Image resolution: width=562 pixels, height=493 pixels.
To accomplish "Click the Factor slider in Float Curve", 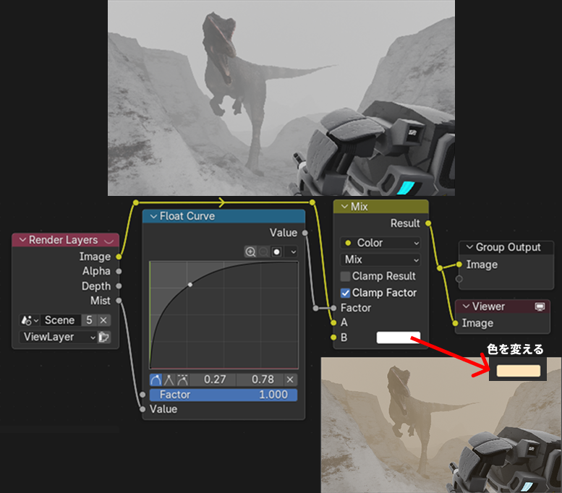I will coord(223,395).
